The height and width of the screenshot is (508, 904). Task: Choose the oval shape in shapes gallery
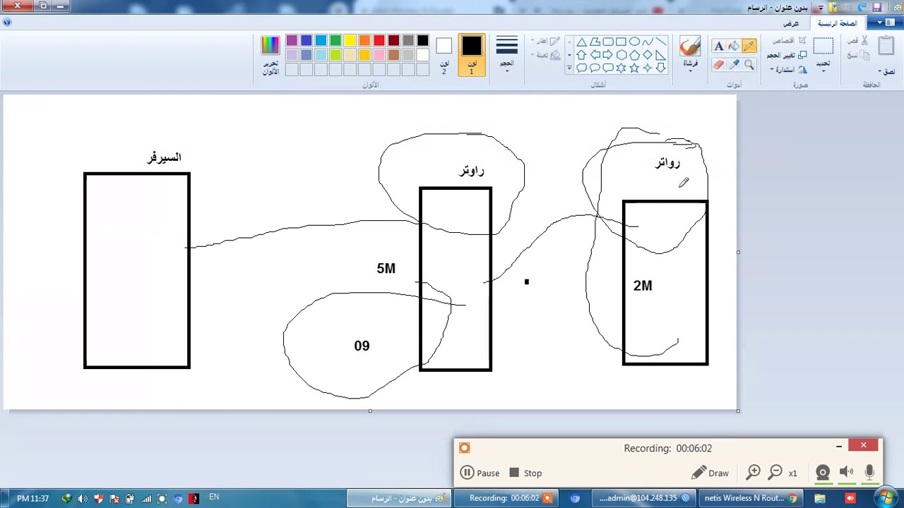[634, 42]
